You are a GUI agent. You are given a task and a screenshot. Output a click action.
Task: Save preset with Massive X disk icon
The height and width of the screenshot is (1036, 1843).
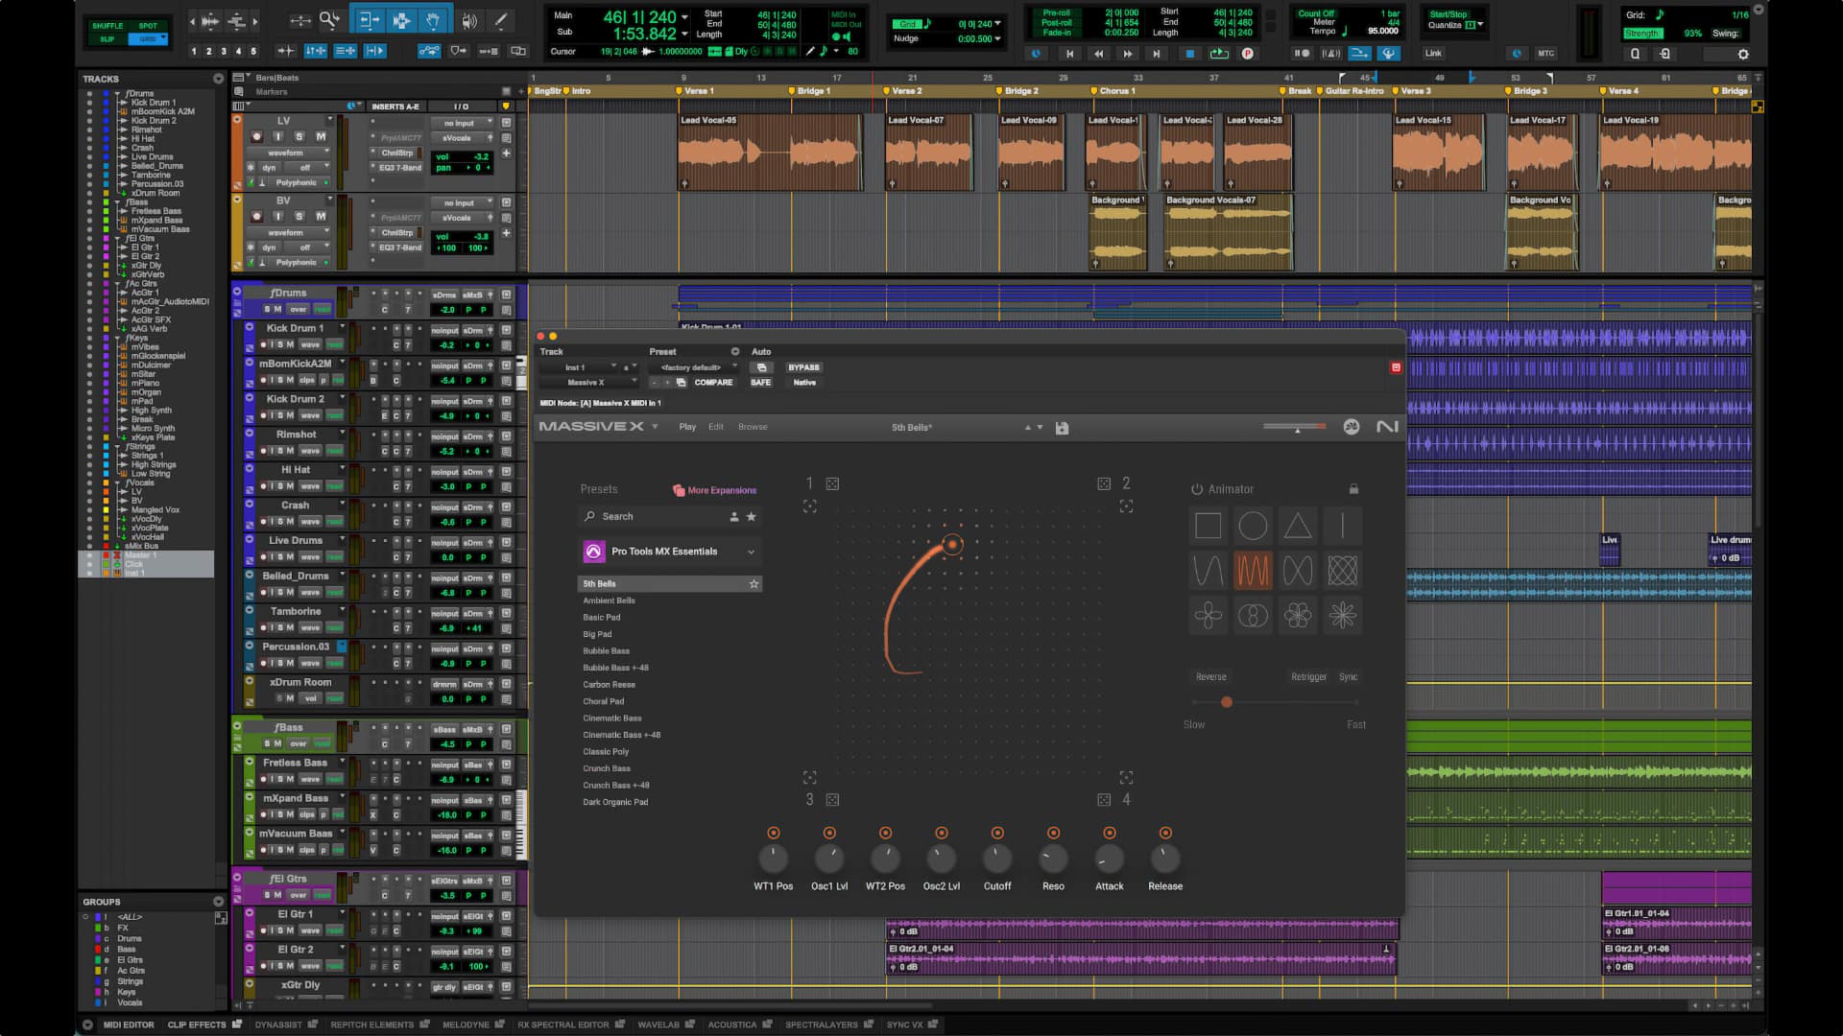(x=1062, y=428)
